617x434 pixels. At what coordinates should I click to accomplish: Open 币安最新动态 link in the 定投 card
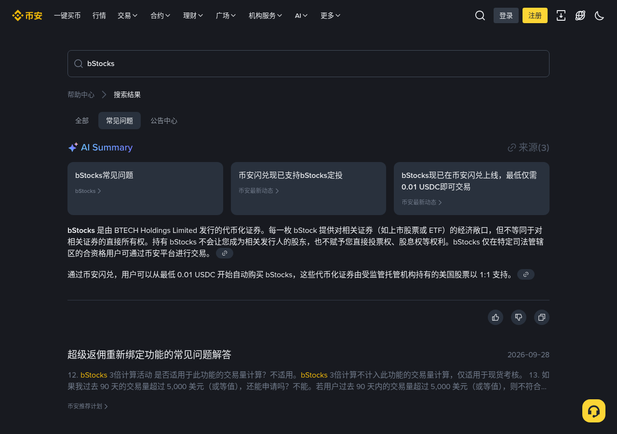tap(259, 190)
